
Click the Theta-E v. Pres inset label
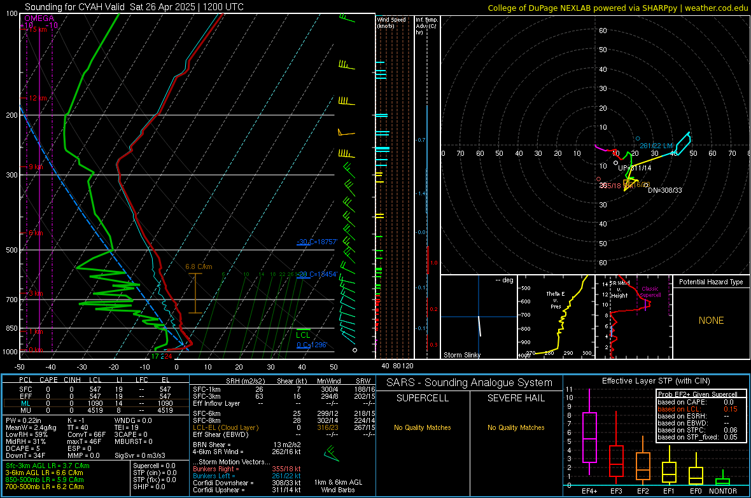556,300
